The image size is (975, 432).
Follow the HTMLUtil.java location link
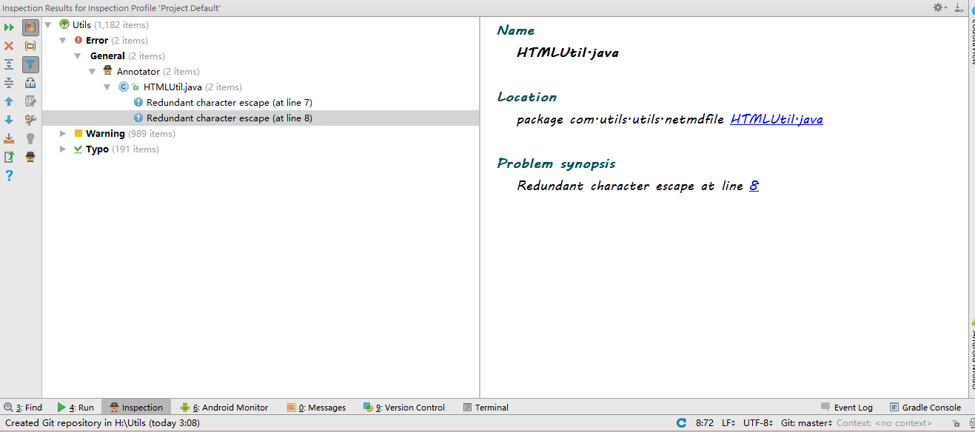tap(777, 119)
